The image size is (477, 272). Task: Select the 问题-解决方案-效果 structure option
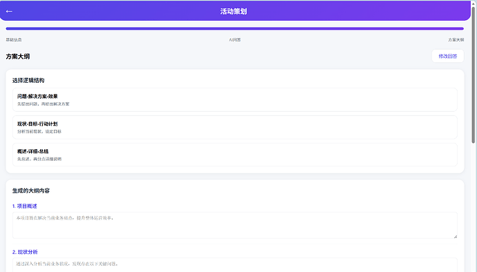pyautogui.click(x=235, y=99)
